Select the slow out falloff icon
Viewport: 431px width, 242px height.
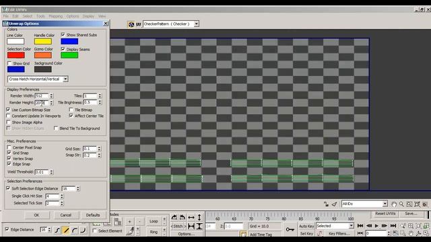coord(75,230)
